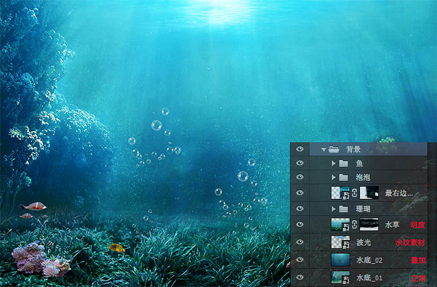Expand the 鱼 layer group
Viewport: 437px width, 287px height.
click(334, 163)
